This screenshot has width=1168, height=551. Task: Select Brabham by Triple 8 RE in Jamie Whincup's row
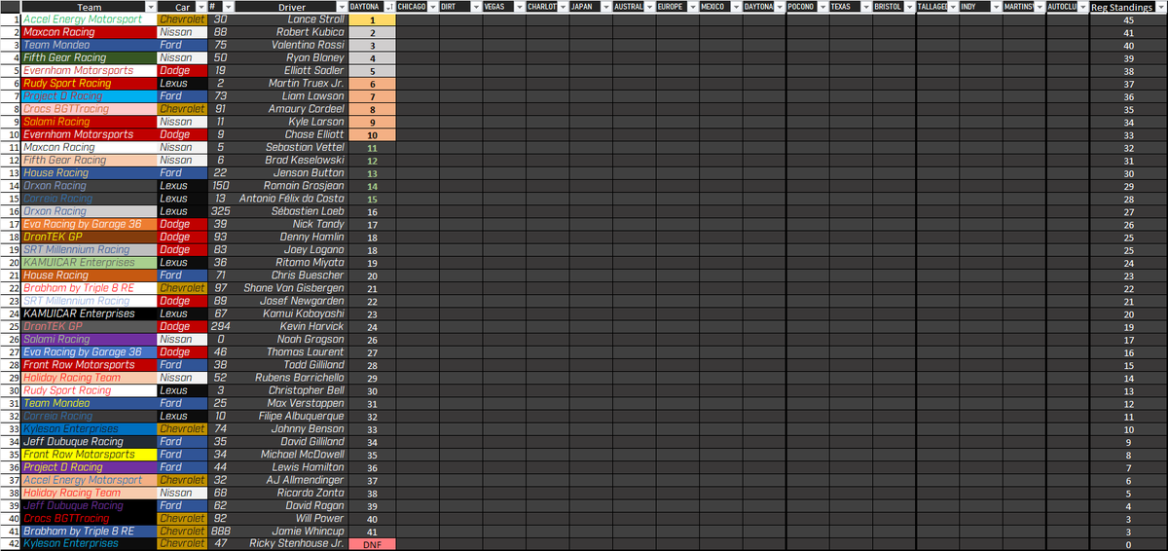point(88,531)
